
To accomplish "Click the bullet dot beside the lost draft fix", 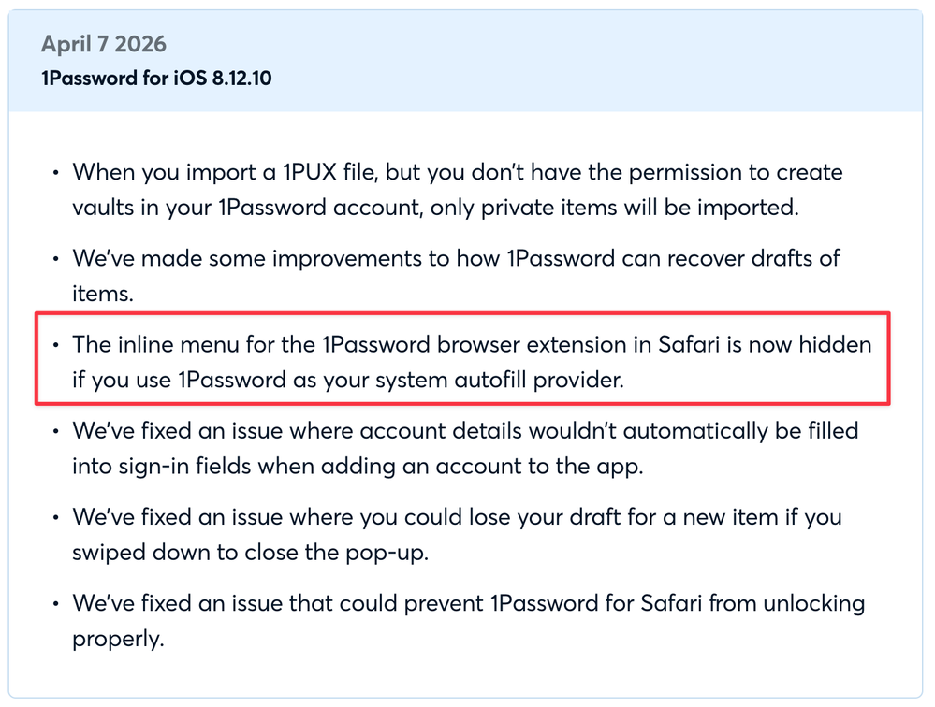I will tap(56, 517).
